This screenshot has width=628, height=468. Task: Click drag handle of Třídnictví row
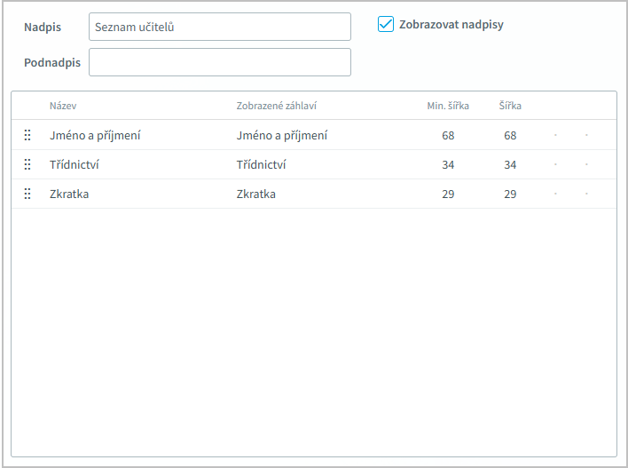point(27,165)
